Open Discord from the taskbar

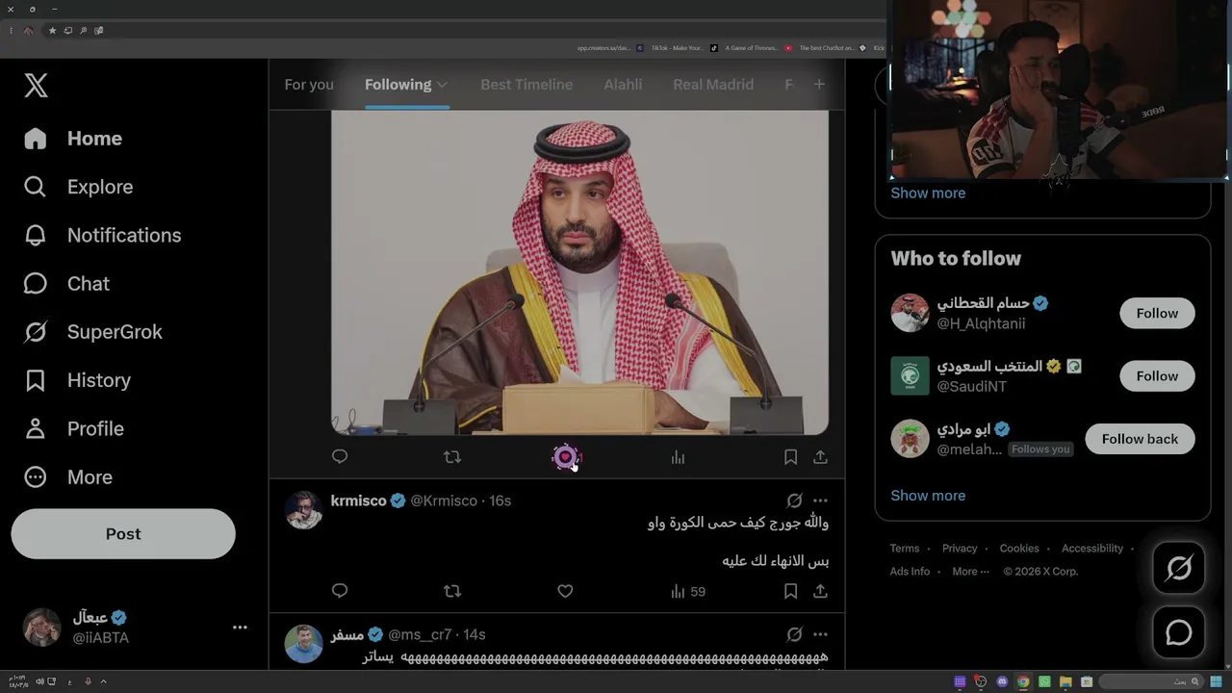tap(1002, 682)
